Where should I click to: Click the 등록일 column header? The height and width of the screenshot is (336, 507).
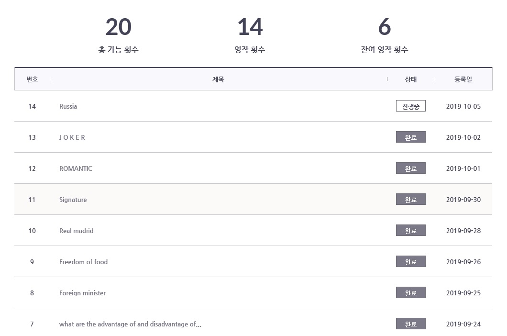pos(463,79)
